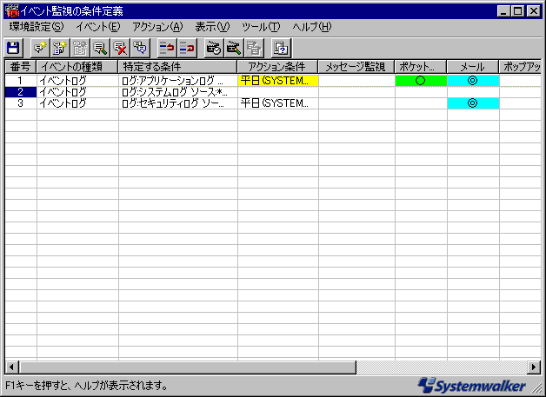This screenshot has width=546, height=397.
Task: Click the blue arrow toolbar icon
Action: tap(167, 48)
